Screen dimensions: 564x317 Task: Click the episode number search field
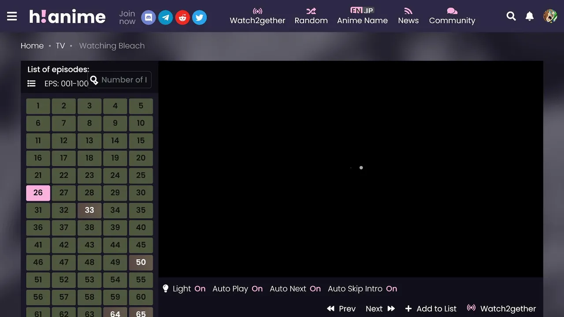[x=119, y=80]
